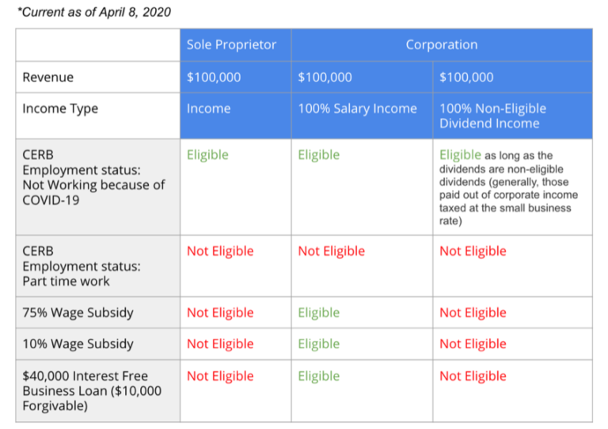Click the Sole Proprietor "Income" type cell
Screen dimensions: 608x429
click(x=207, y=108)
